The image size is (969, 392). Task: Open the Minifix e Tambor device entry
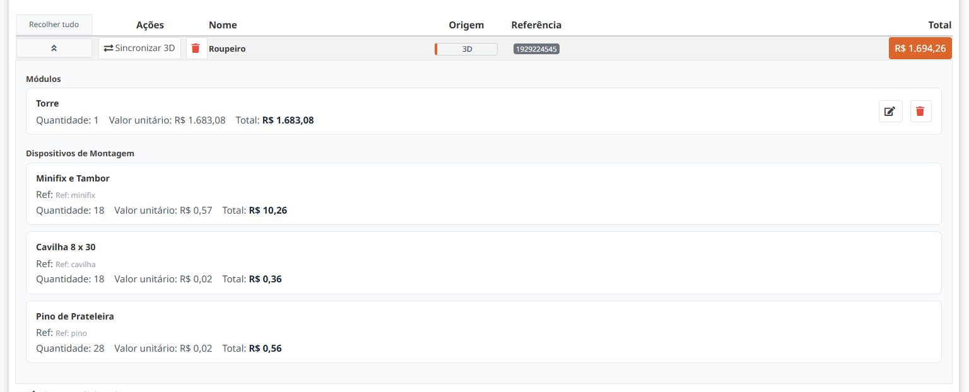(73, 178)
